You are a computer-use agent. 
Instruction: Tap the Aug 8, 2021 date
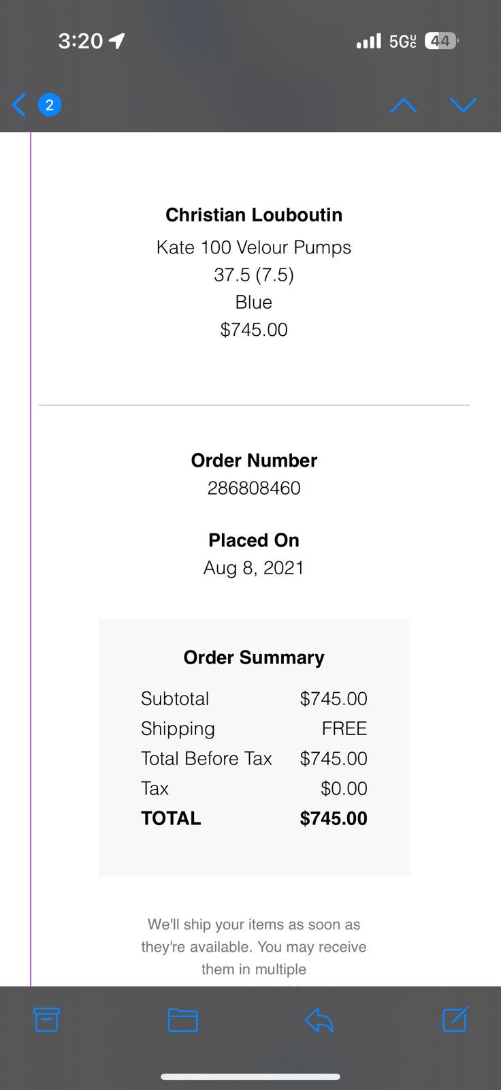click(254, 567)
